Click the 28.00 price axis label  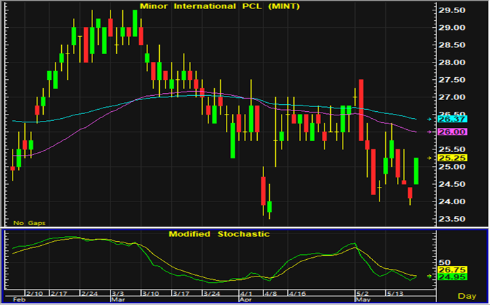[x=452, y=63]
